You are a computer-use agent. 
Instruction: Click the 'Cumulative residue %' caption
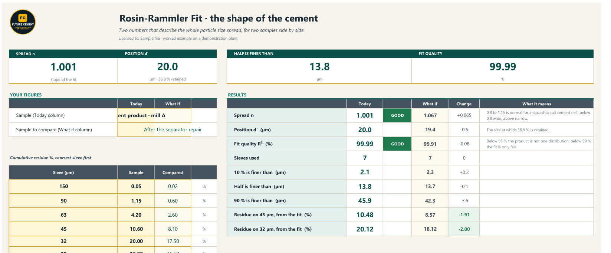click(x=50, y=158)
